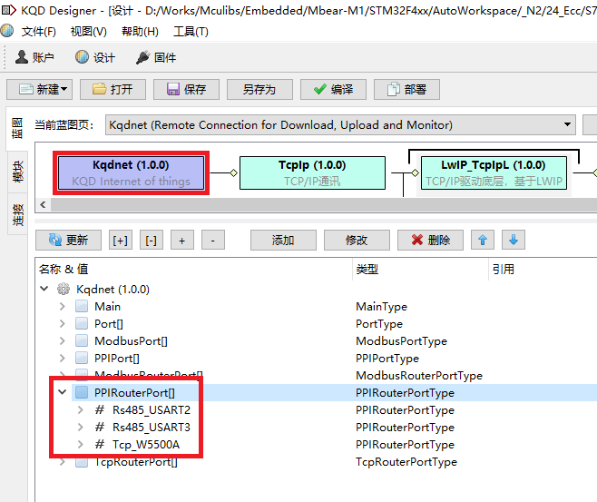The height and width of the screenshot is (502, 597).
Task: Click the modify (修改) button
Action: click(x=357, y=240)
